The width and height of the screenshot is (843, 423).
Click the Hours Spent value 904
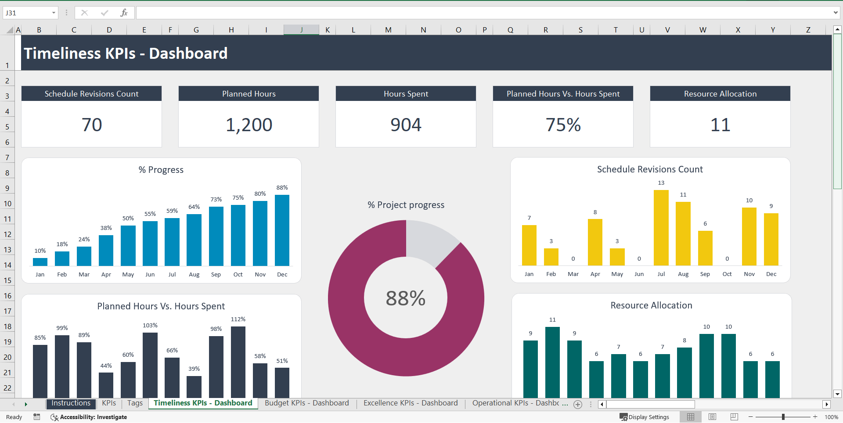pos(406,125)
